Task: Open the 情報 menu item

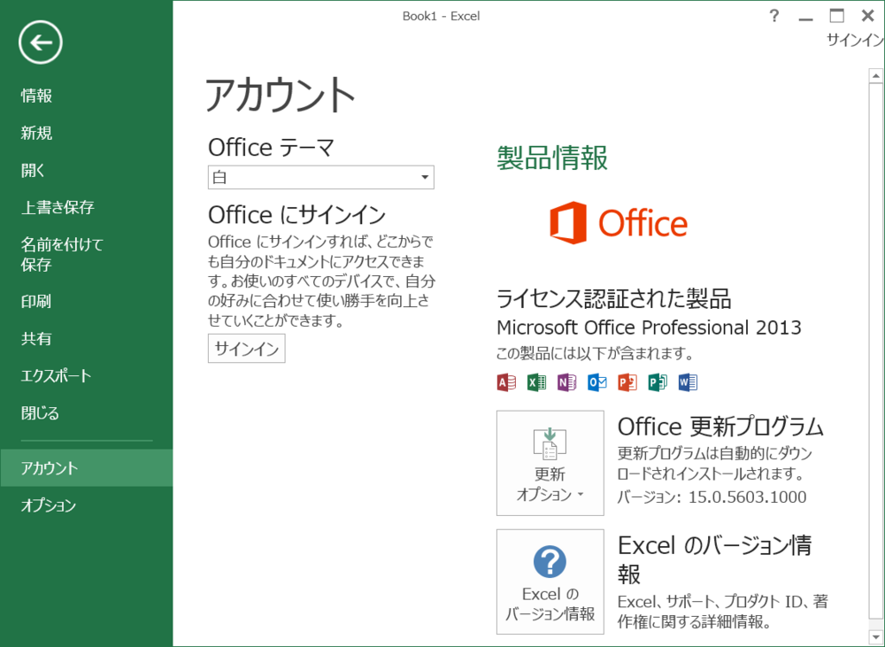Action: (x=36, y=96)
